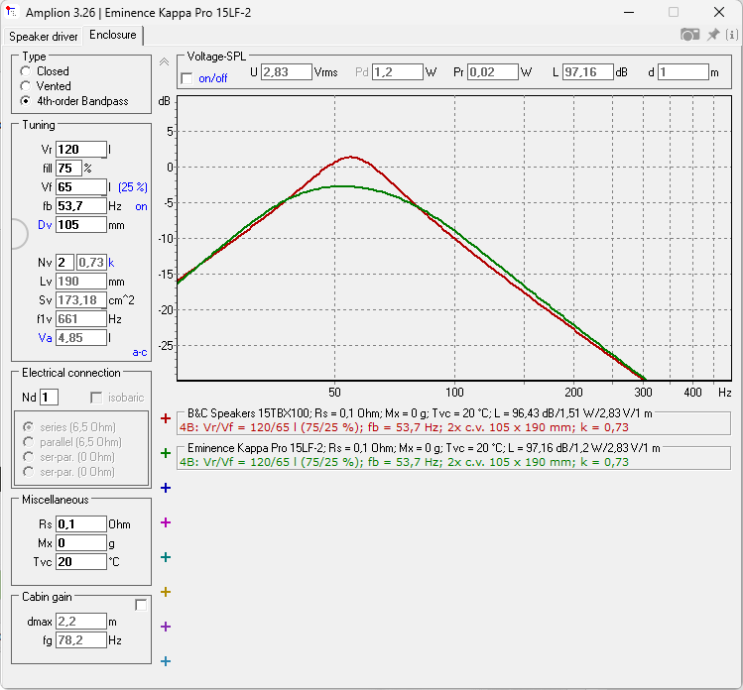Select 4th-order Bandpass type

[26, 101]
